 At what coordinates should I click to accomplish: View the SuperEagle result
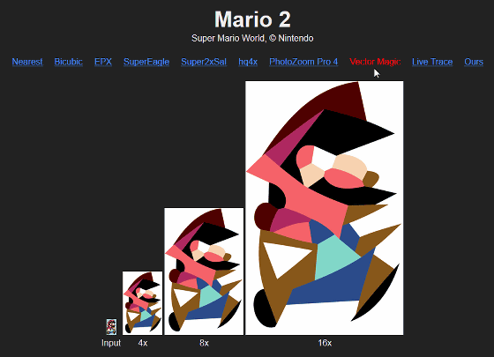pos(146,62)
